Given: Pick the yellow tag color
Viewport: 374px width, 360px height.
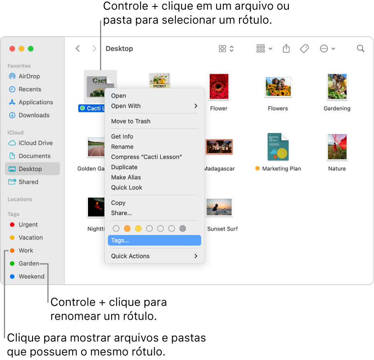Looking at the screenshot, I should click(x=138, y=229).
